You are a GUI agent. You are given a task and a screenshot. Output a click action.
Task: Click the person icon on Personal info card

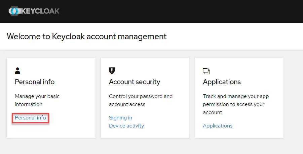tap(17, 71)
